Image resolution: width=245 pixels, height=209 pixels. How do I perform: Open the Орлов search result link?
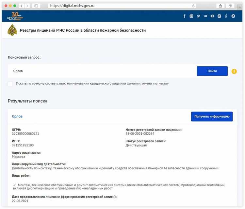click(x=17, y=116)
